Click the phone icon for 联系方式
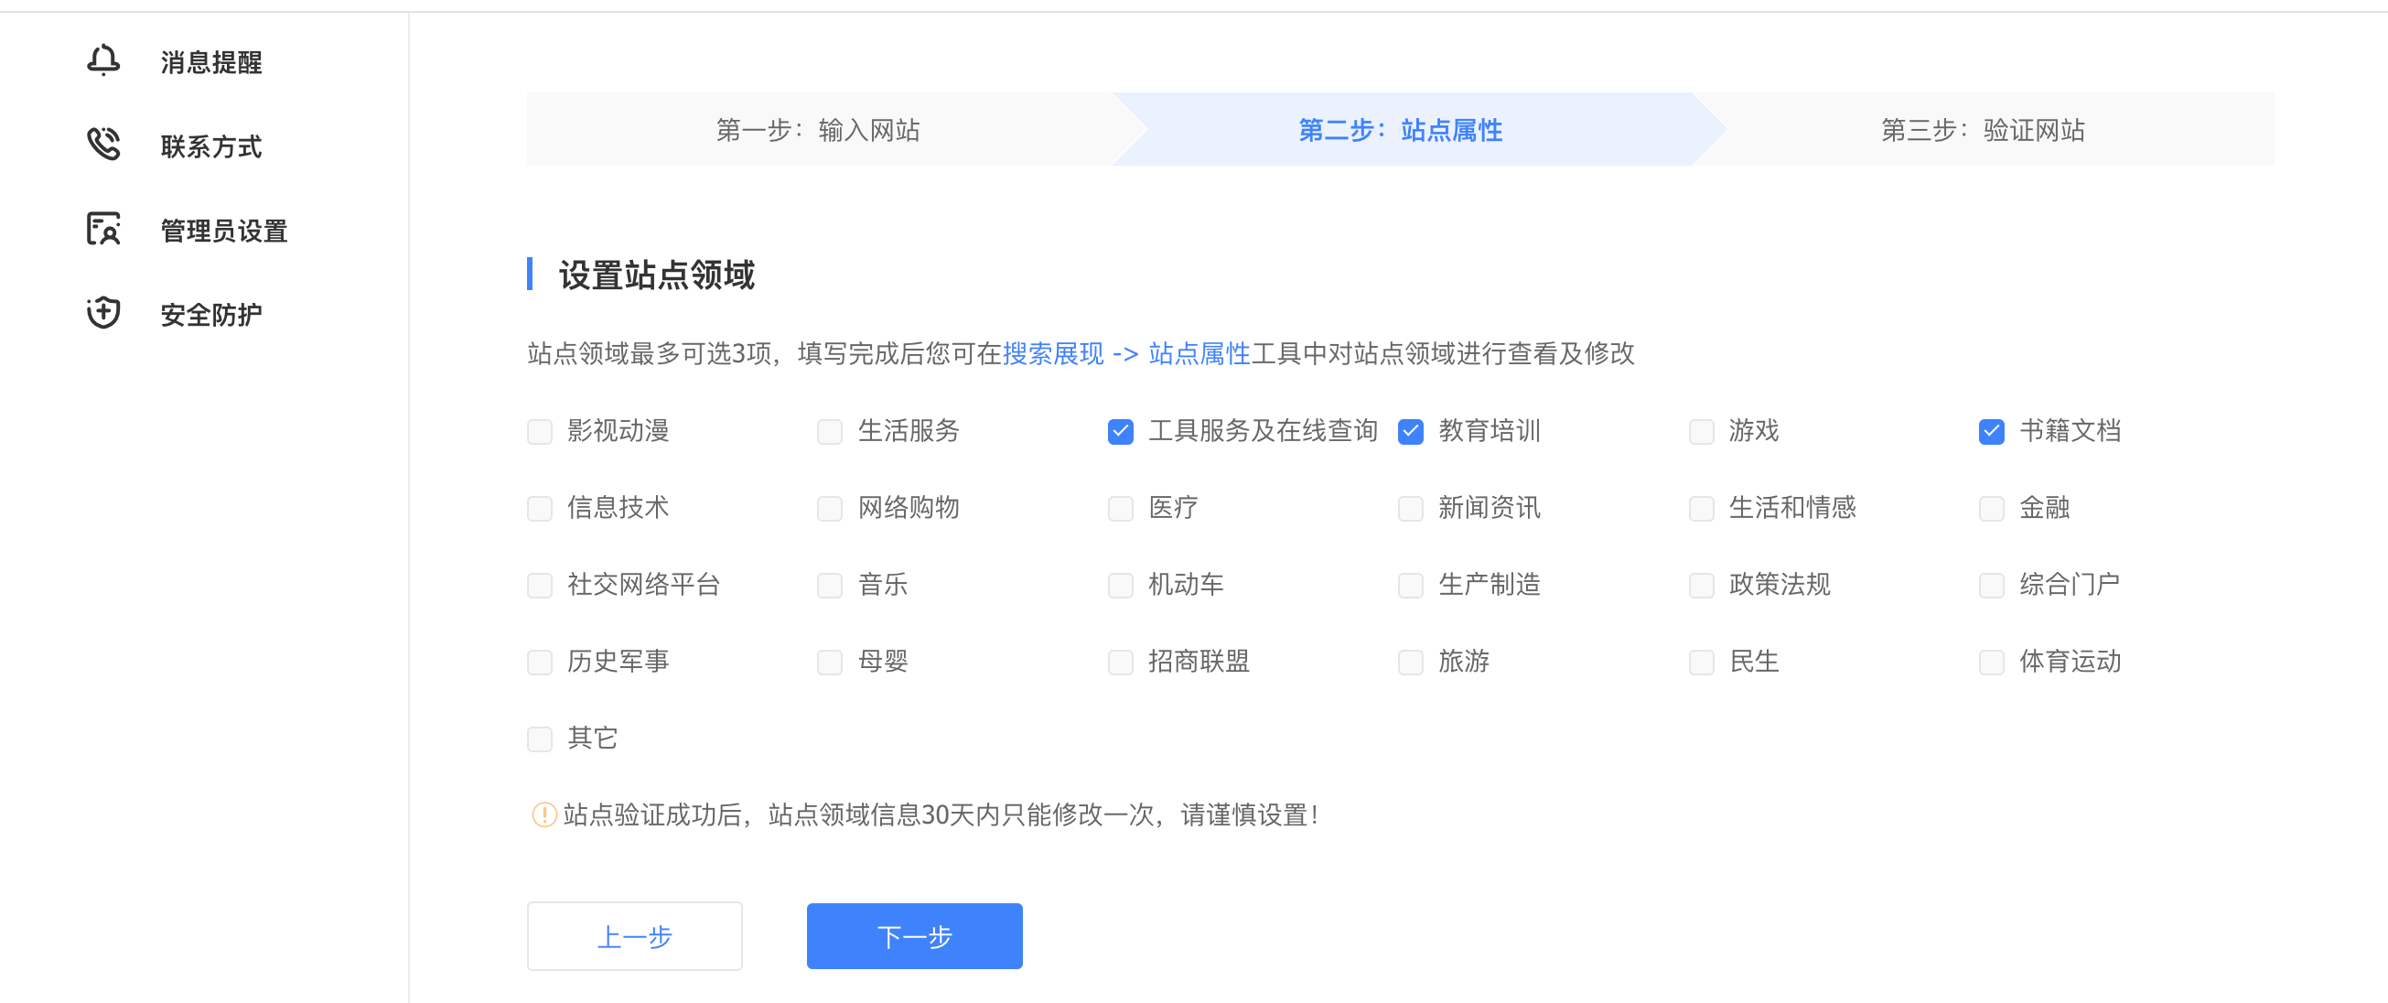Image resolution: width=2388 pixels, height=1003 pixels. [102, 145]
